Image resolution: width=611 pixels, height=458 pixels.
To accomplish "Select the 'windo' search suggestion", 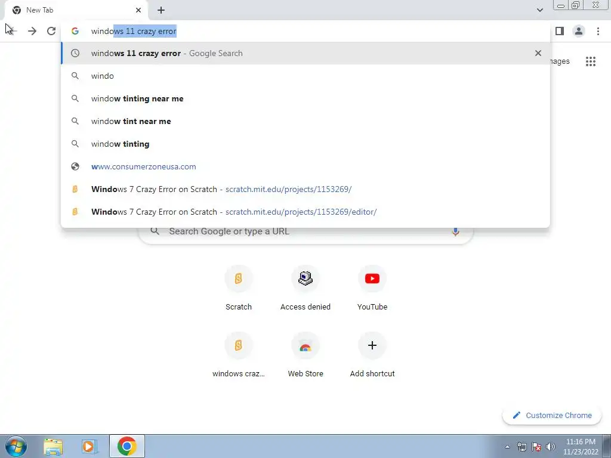I will tap(305, 76).
